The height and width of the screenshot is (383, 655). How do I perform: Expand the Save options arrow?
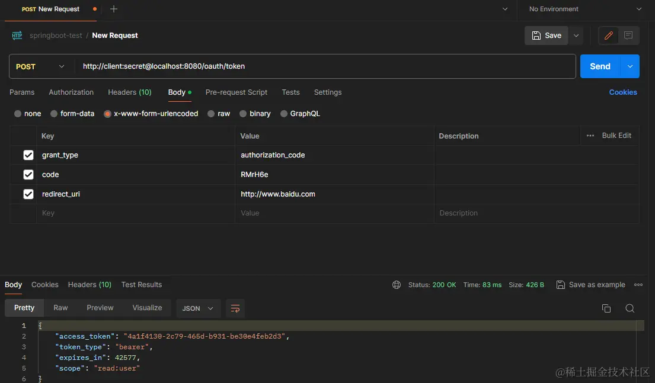[576, 36]
